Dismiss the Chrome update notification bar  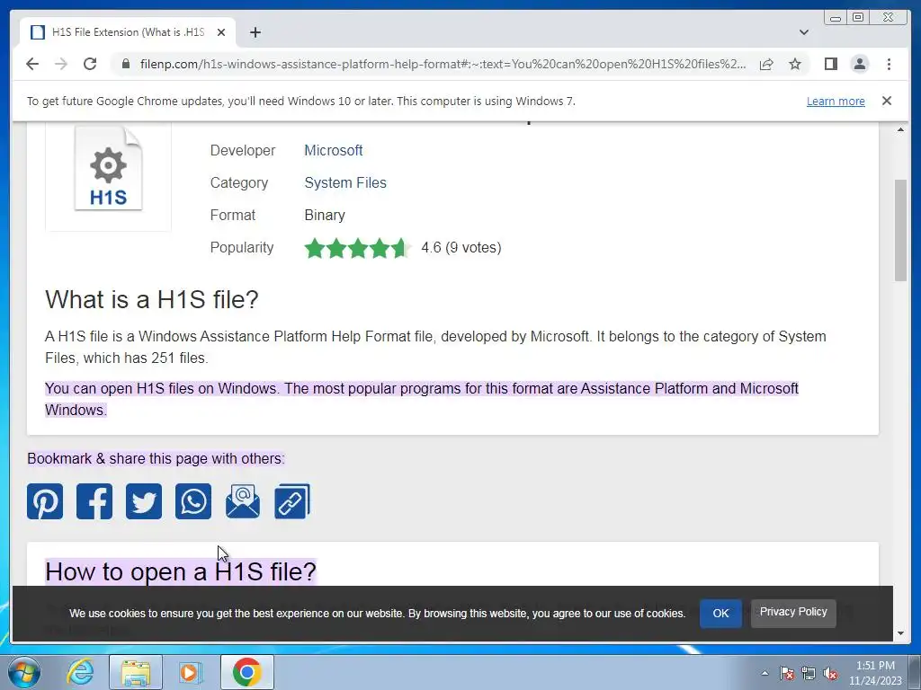click(887, 101)
